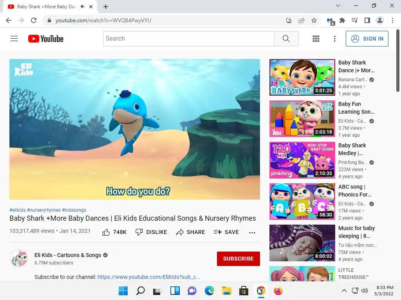Reload the page

[34, 20]
